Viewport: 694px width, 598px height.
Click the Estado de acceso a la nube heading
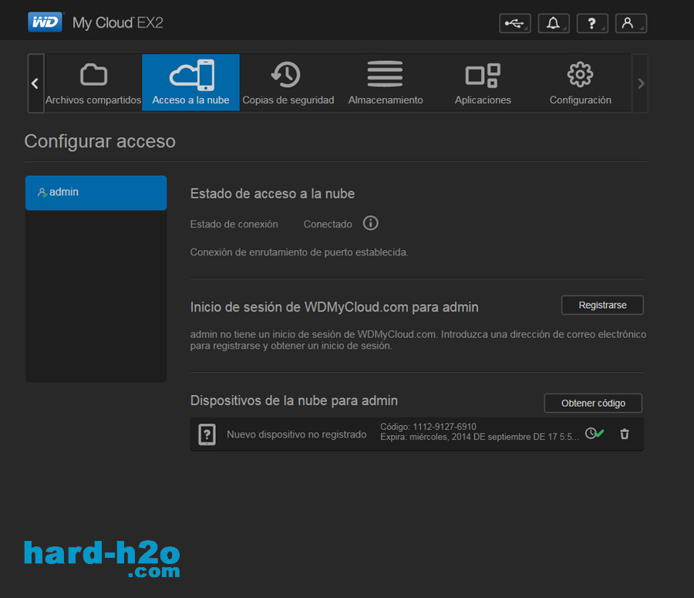point(273,194)
